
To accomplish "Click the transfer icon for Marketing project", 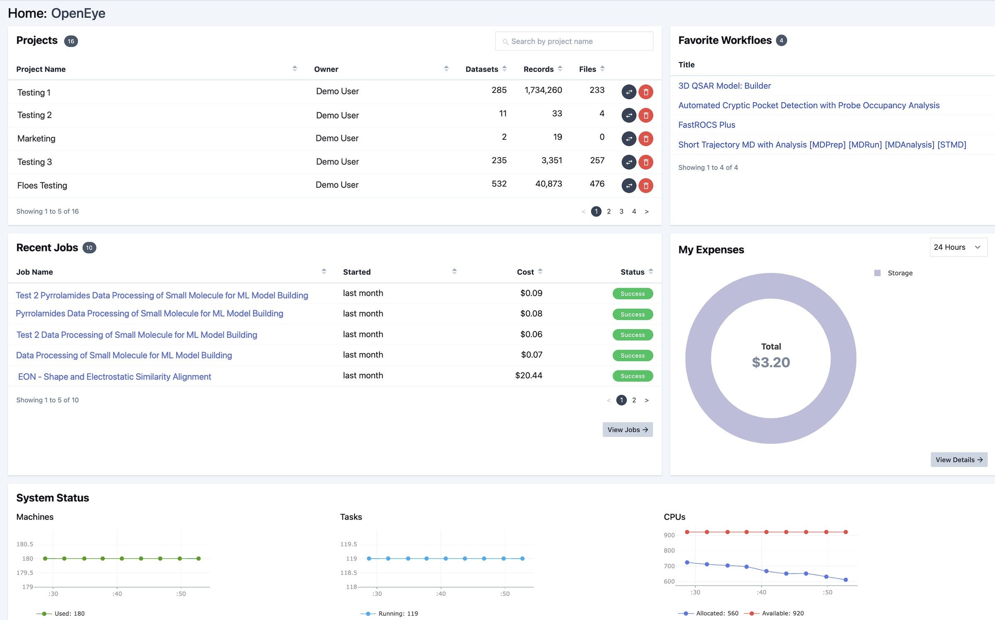I will [629, 138].
